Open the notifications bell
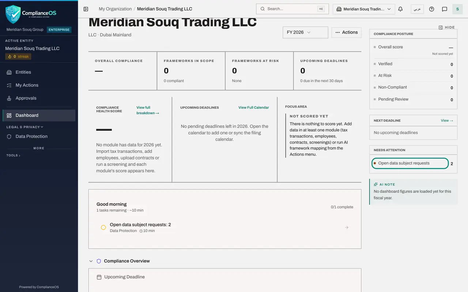Viewport: 468px width, 292px height. 400,9
